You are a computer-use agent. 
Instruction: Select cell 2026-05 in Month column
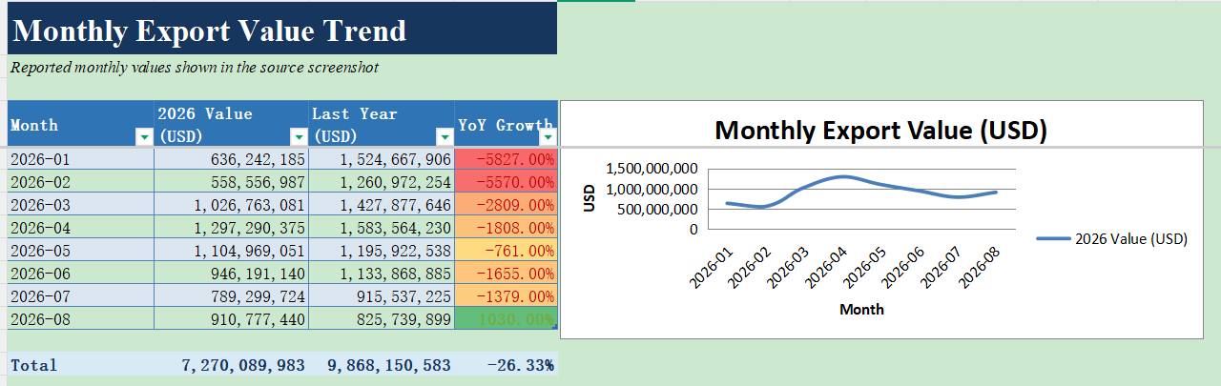[81, 251]
